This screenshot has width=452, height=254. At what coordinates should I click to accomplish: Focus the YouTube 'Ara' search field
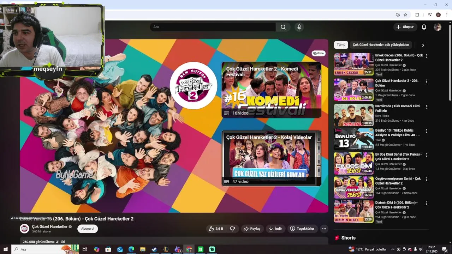click(x=213, y=27)
